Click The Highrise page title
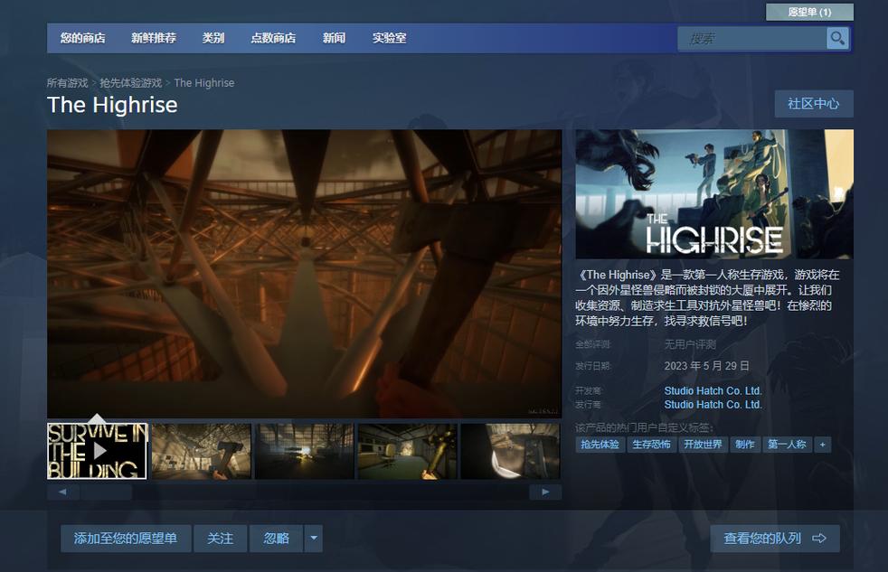This screenshot has height=572, width=888. (x=112, y=105)
